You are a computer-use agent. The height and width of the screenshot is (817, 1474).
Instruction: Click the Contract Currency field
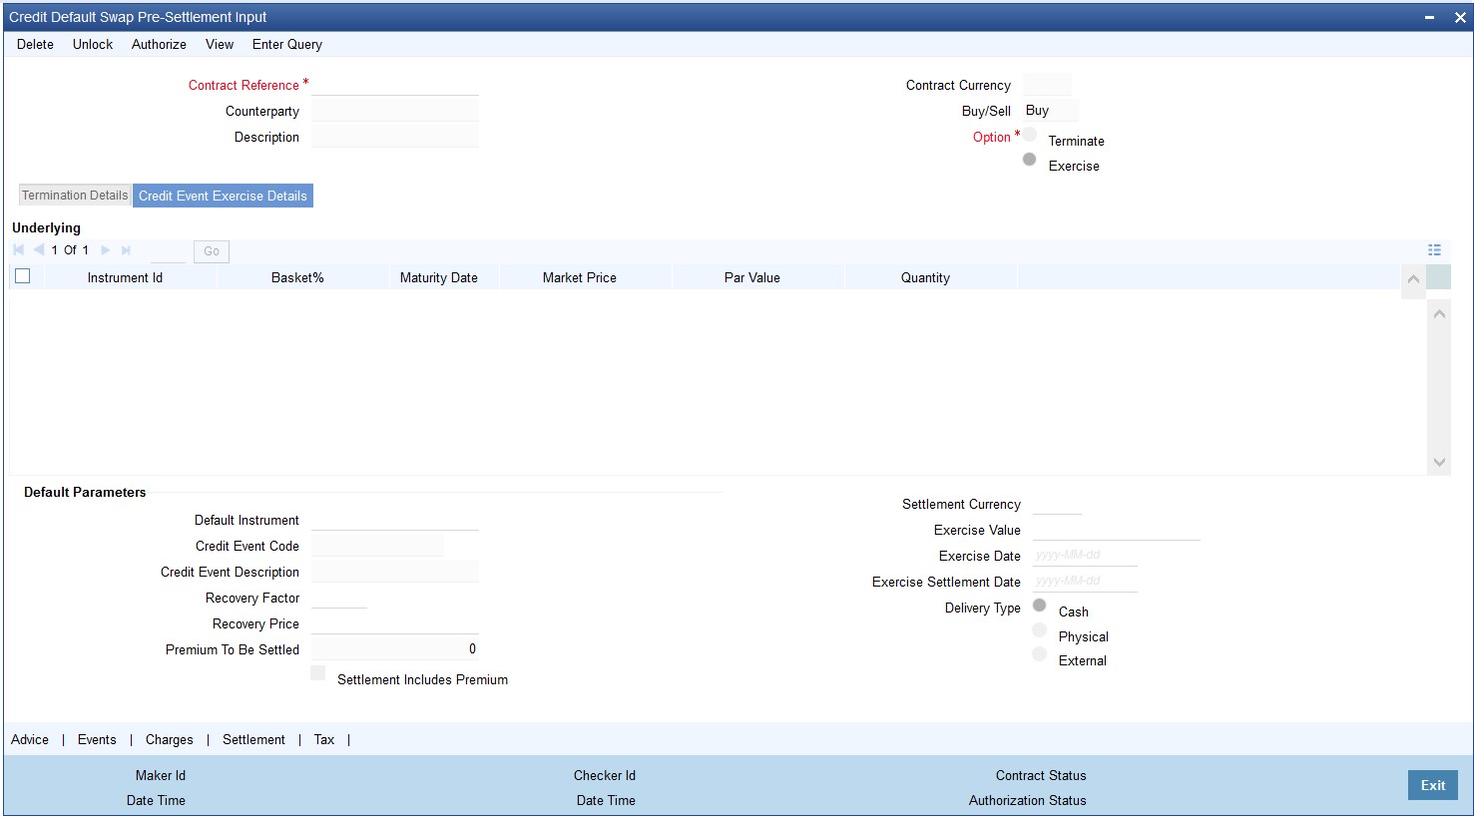[x=1047, y=85]
